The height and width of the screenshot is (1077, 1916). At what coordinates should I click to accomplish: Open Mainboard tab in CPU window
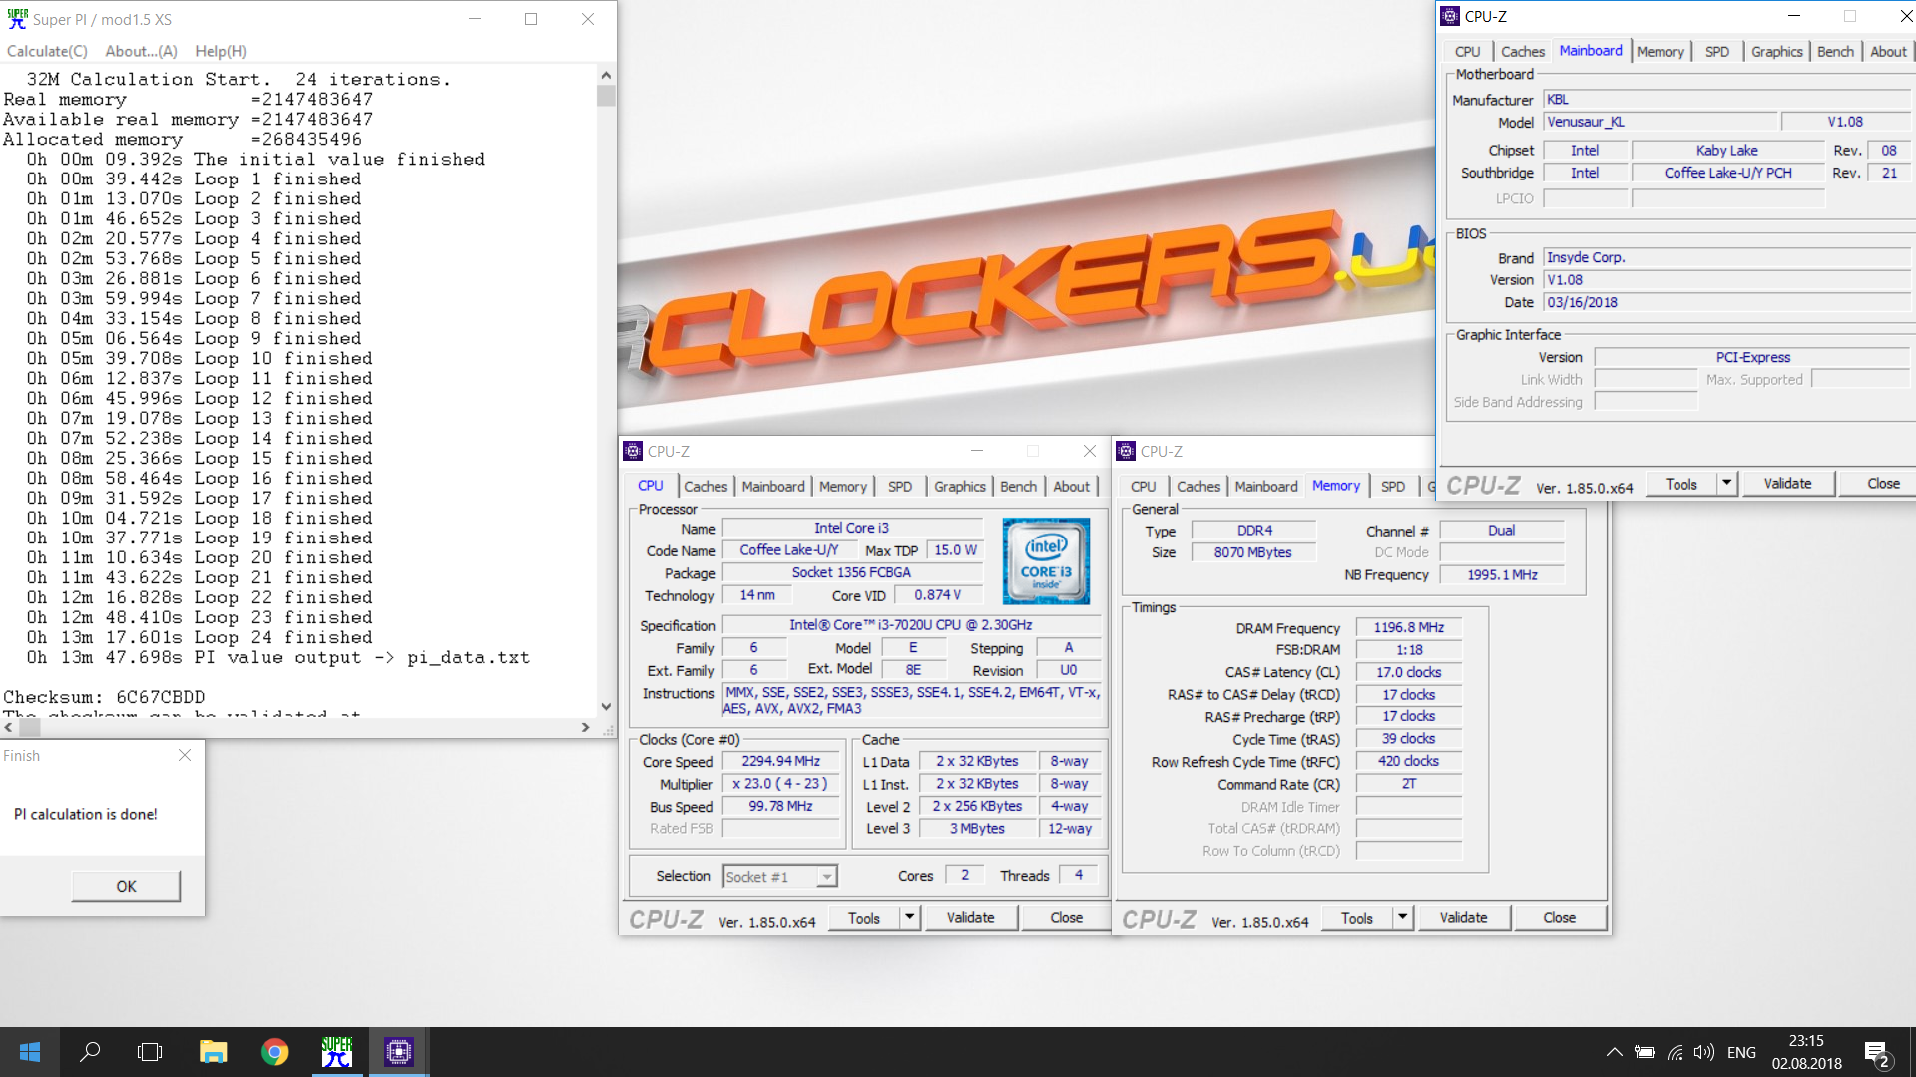(773, 486)
